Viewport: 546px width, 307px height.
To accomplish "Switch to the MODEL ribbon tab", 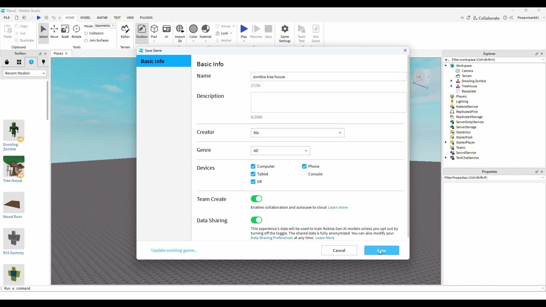I will [x=85, y=17].
